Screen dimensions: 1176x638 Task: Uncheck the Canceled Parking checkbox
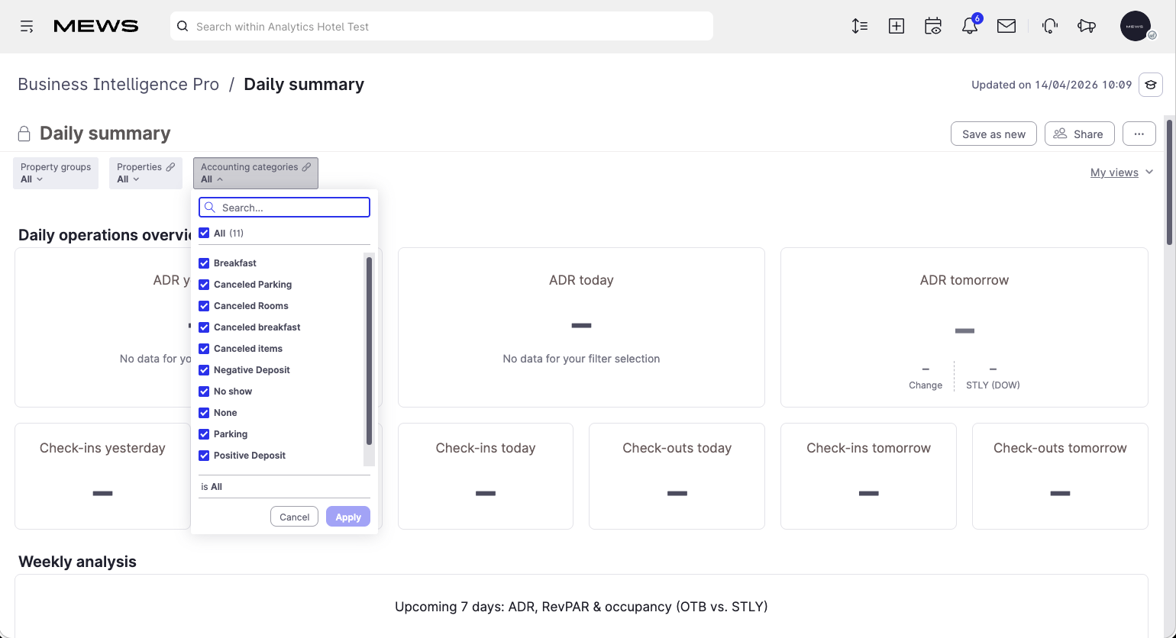[204, 285]
